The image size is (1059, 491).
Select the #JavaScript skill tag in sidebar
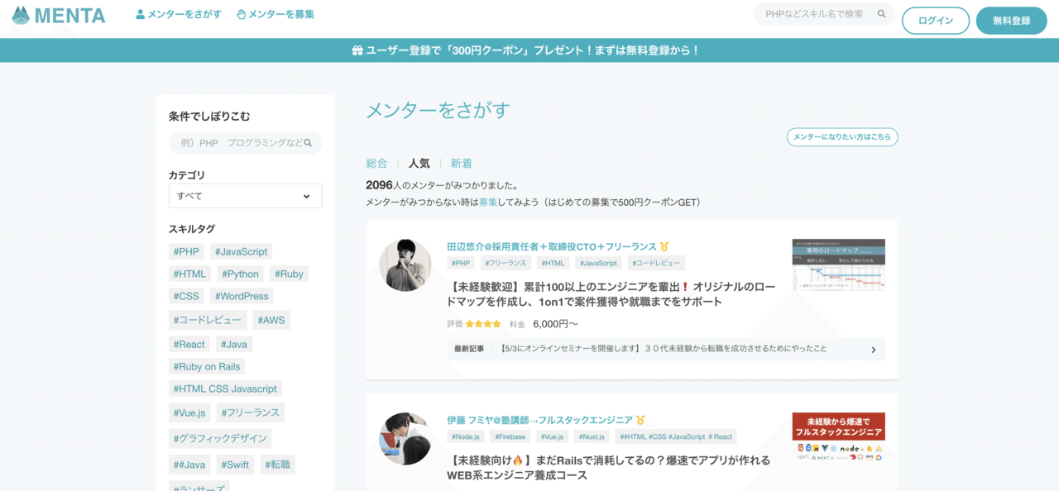[241, 251]
